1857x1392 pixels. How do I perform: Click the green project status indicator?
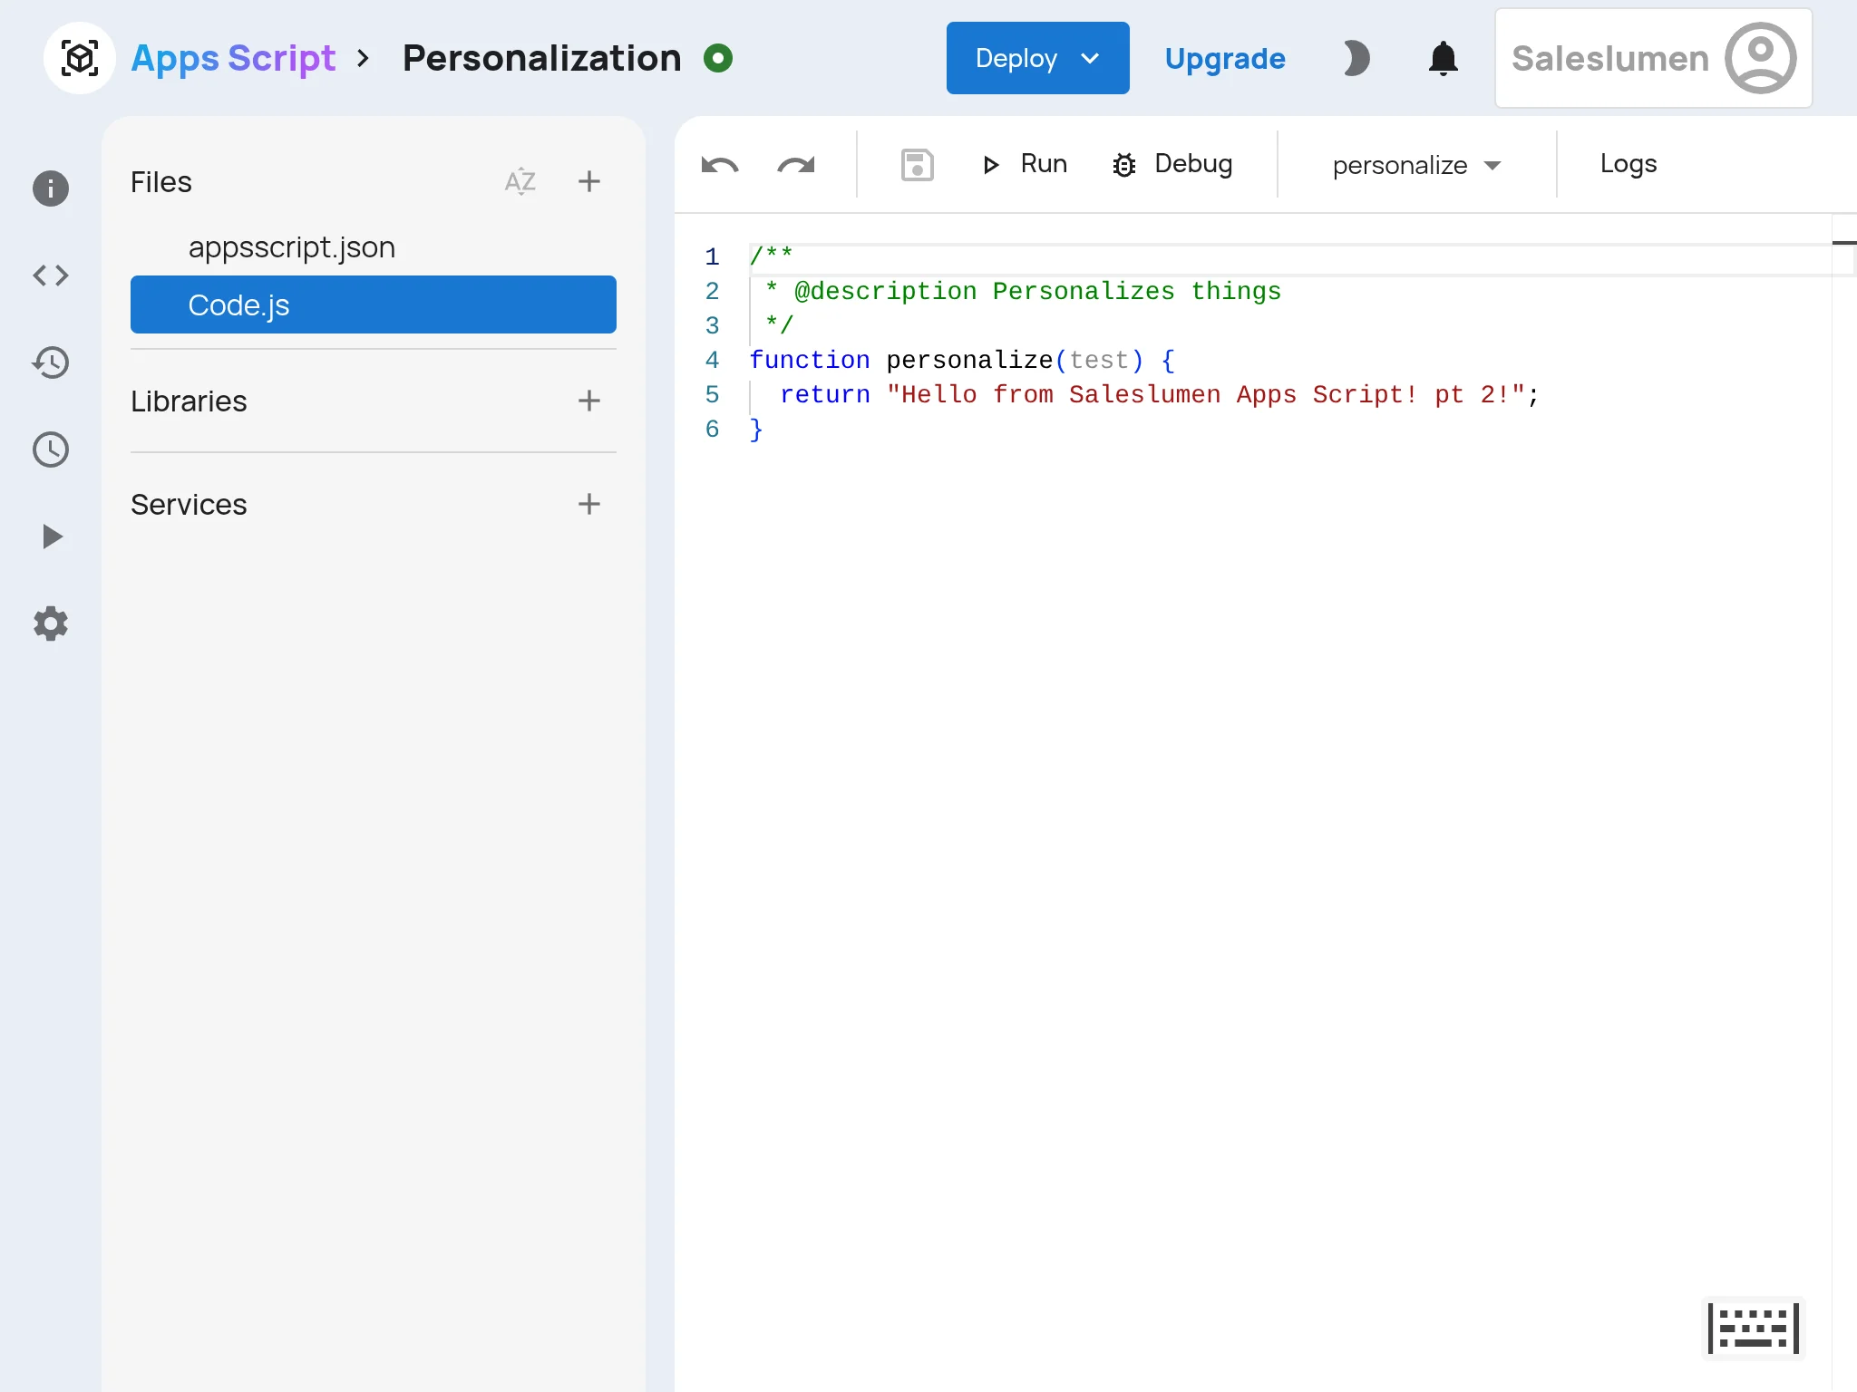(718, 59)
